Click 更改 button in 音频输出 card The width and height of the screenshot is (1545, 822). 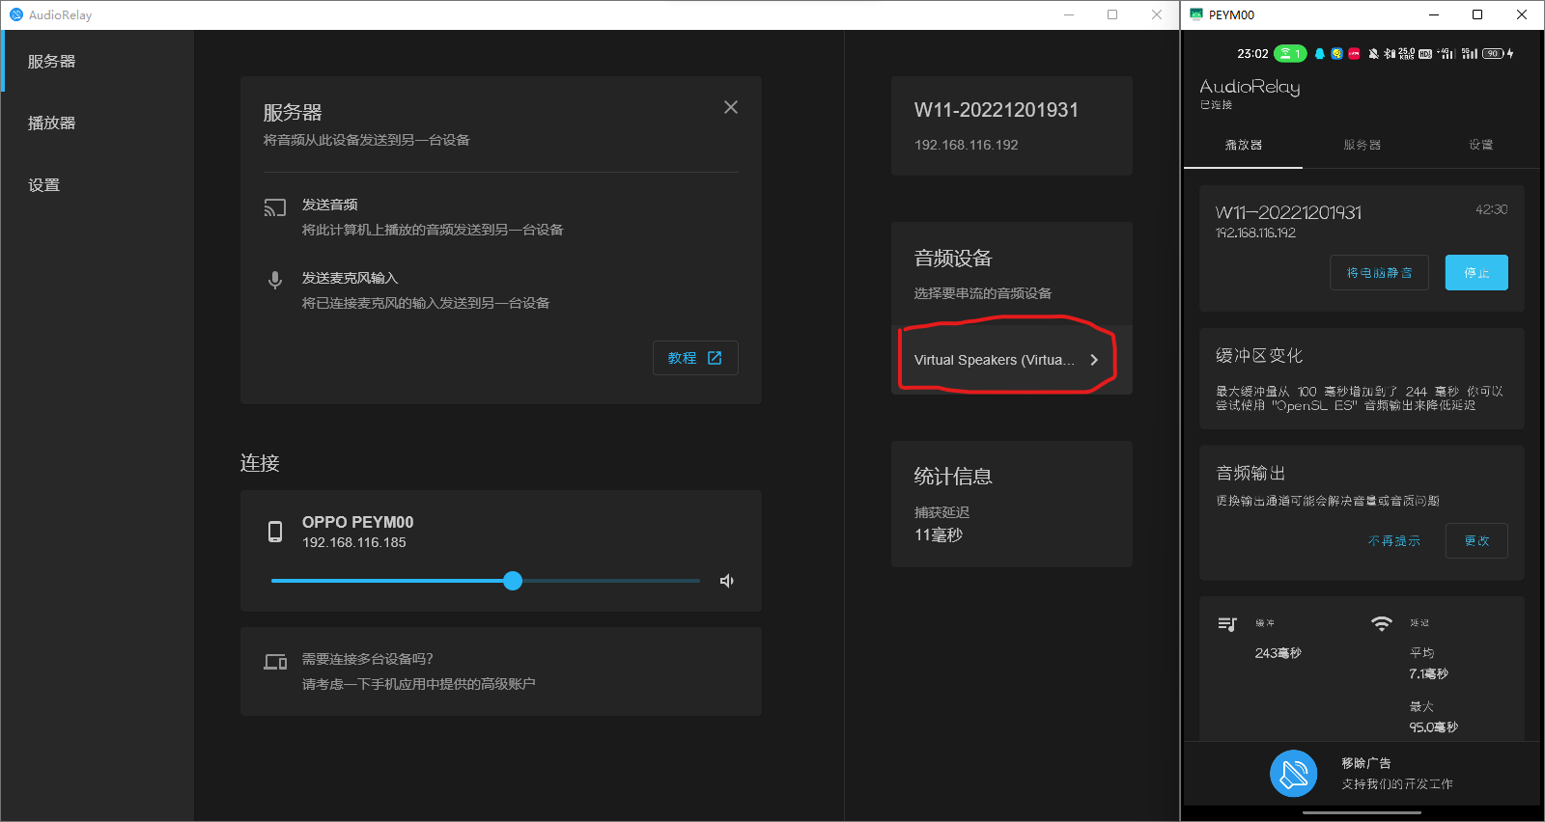pos(1476,541)
